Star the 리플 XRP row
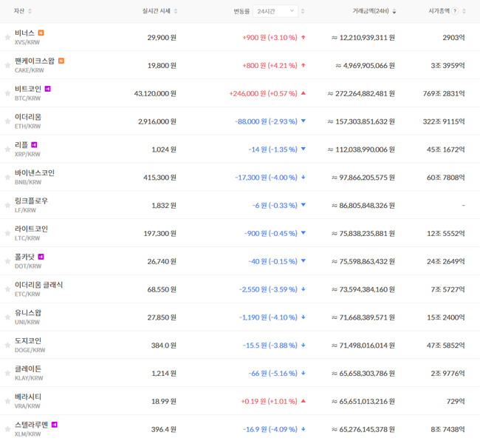 pyautogui.click(x=7, y=149)
